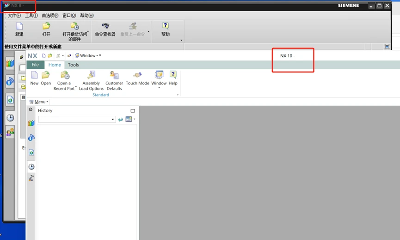The image size is (400, 240).
Task: Click the History panel title
Action: pyautogui.click(x=45, y=110)
